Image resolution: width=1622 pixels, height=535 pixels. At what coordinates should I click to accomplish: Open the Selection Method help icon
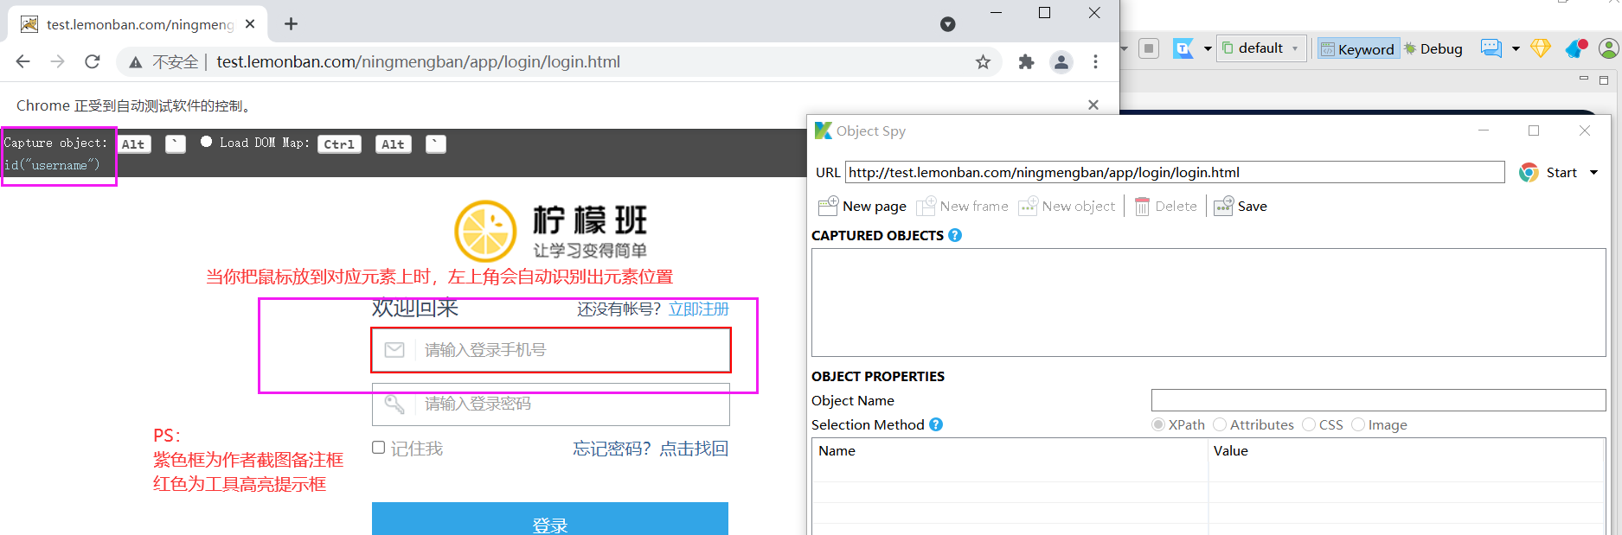[936, 424]
